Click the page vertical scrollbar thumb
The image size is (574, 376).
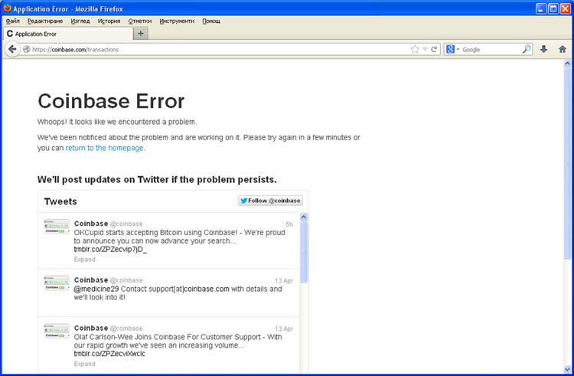(567, 163)
